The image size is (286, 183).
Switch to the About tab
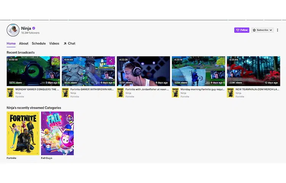pyautogui.click(x=24, y=43)
